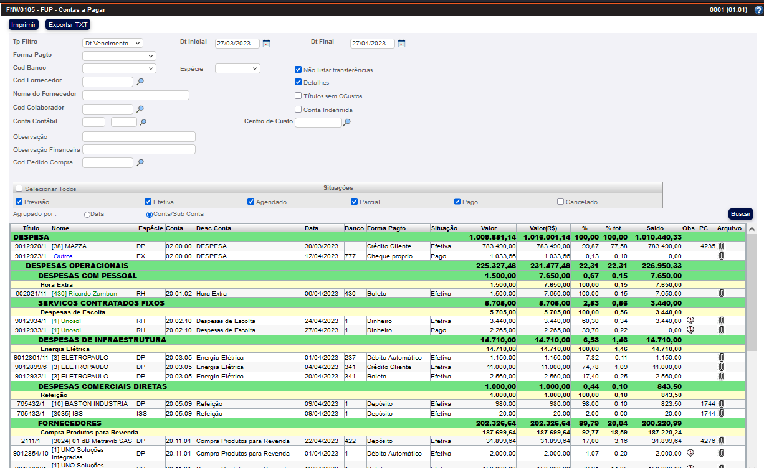Viewport: 764px width, 468px height.
Task: Click the help question mark icon
Action: (758, 10)
